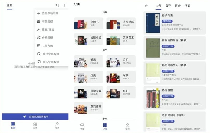Open the 玄幻 category card
The height and width of the screenshot is (133, 210).
click(121, 61)
